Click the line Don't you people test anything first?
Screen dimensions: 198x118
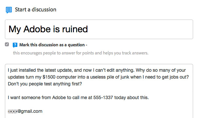tap(45, 84)
